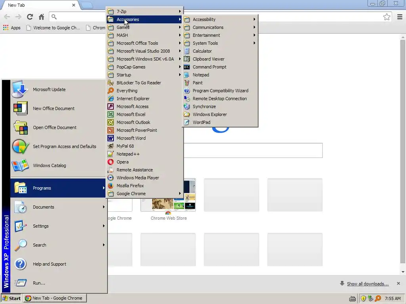Click the Windows Media Player icon
The image size is (406, 304).
pyautogui.click(x=111, y=178)
